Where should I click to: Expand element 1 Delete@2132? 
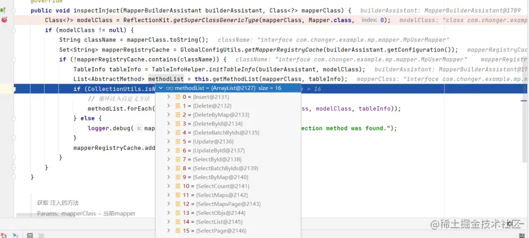[x=169, y=106]
